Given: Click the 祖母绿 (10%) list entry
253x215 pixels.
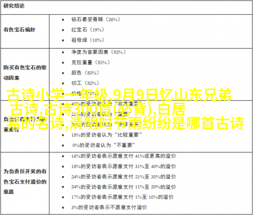Looking at the screenshot, I should [x=88, y=40].
